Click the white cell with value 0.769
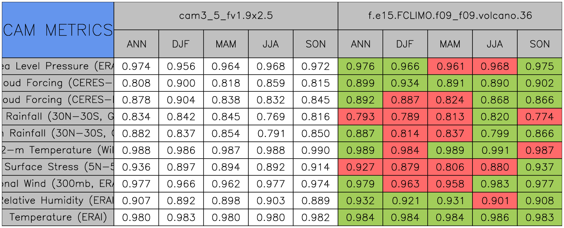This screenshot has width=564, height=228. click(270, 117)
